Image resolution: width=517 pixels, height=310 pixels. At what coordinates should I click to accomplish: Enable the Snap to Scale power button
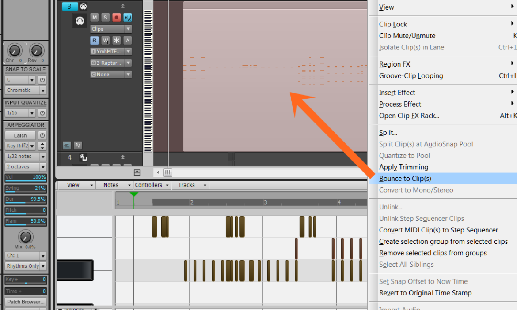coord(42,80)
